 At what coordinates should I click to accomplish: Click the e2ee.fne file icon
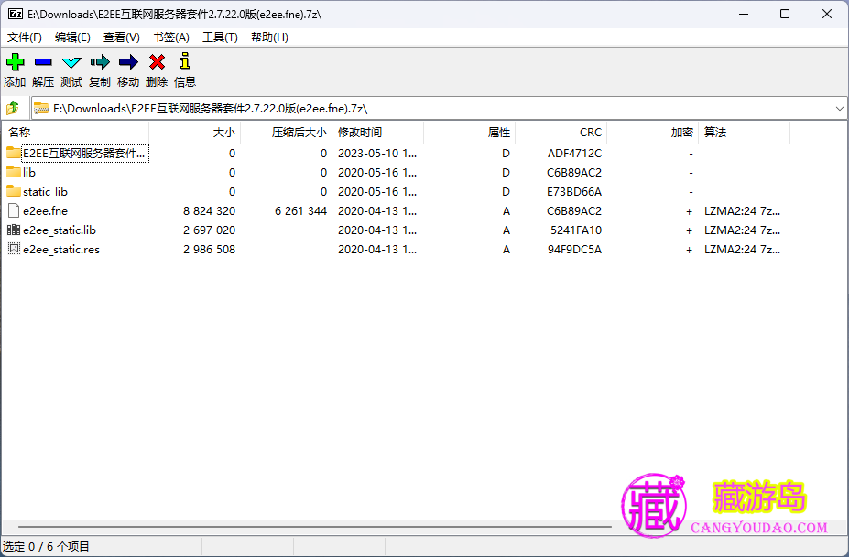[x=14, y=210]
